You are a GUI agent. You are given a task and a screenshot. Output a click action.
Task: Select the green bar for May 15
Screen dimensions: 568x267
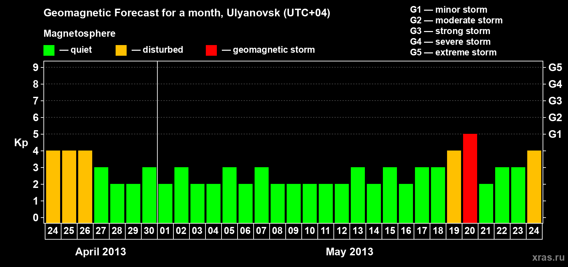click(x=390, y=195)
